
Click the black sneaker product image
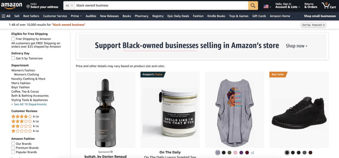[x=299, y=110]
